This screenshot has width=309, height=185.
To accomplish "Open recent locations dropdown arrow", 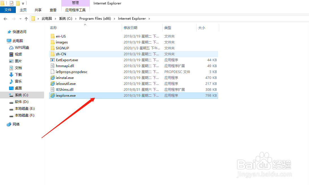I will pos(20,19).
